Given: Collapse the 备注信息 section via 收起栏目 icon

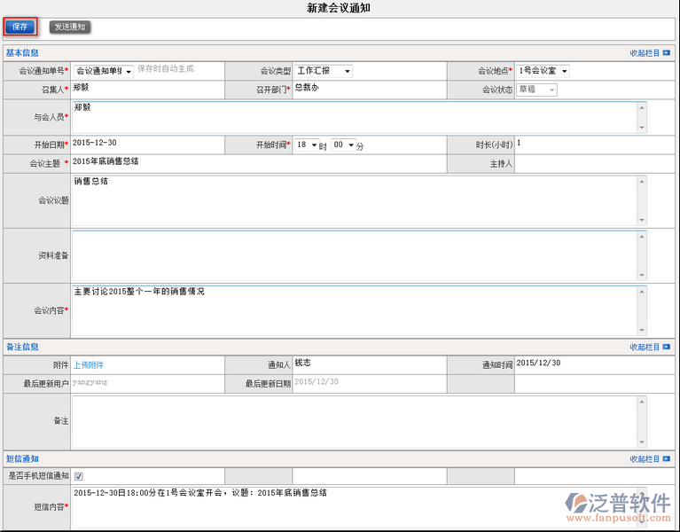Looking at the screenshot, I should (x=668, y=348).
